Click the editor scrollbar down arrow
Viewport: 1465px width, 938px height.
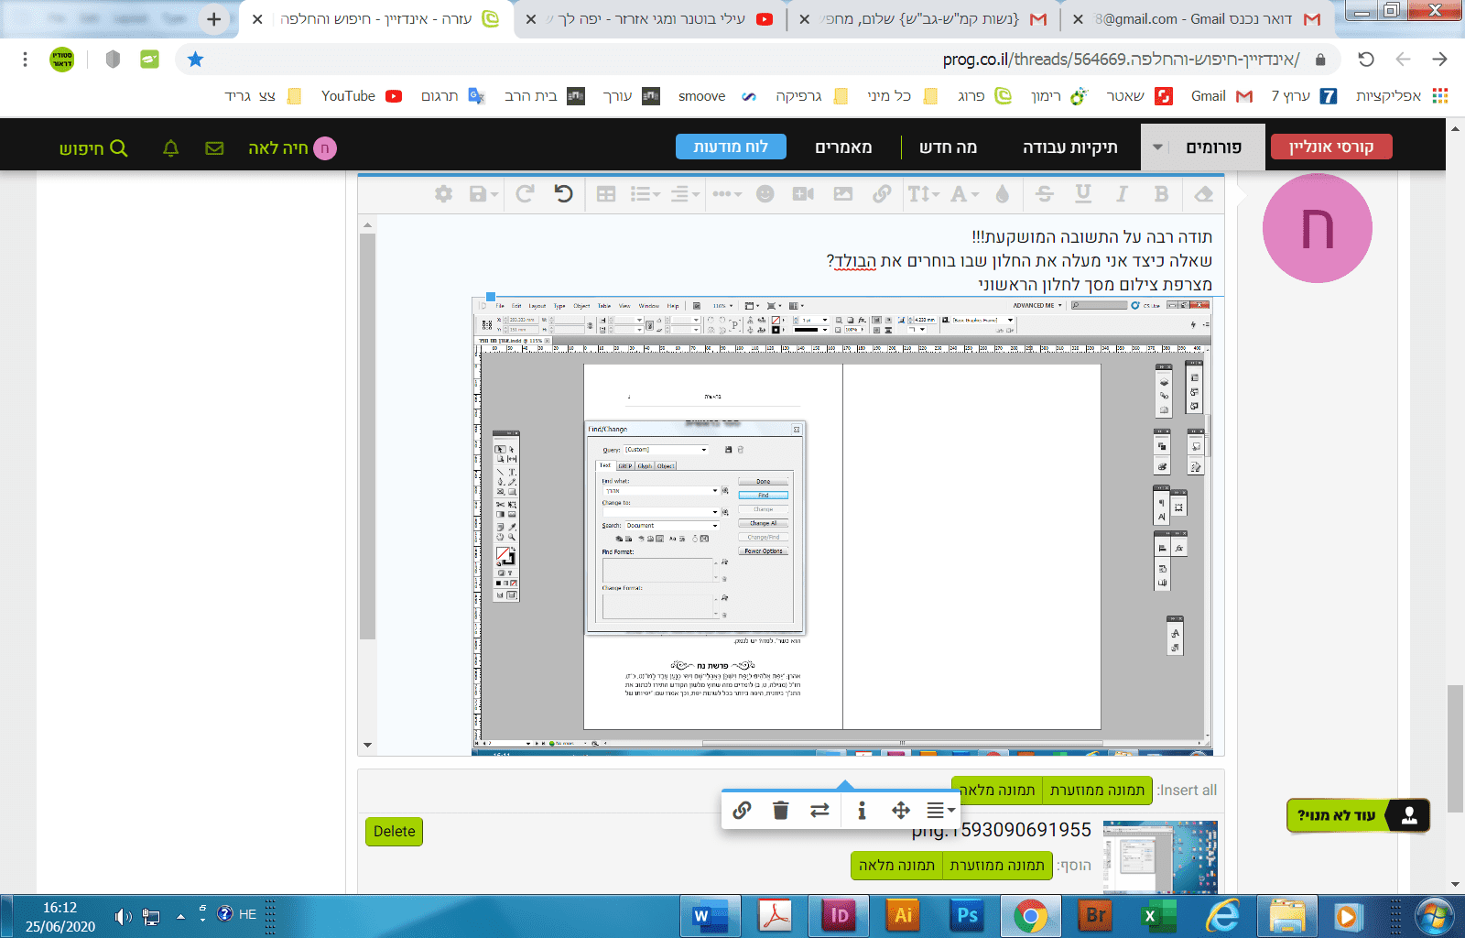pyautogui.click(x=367, y=745)
